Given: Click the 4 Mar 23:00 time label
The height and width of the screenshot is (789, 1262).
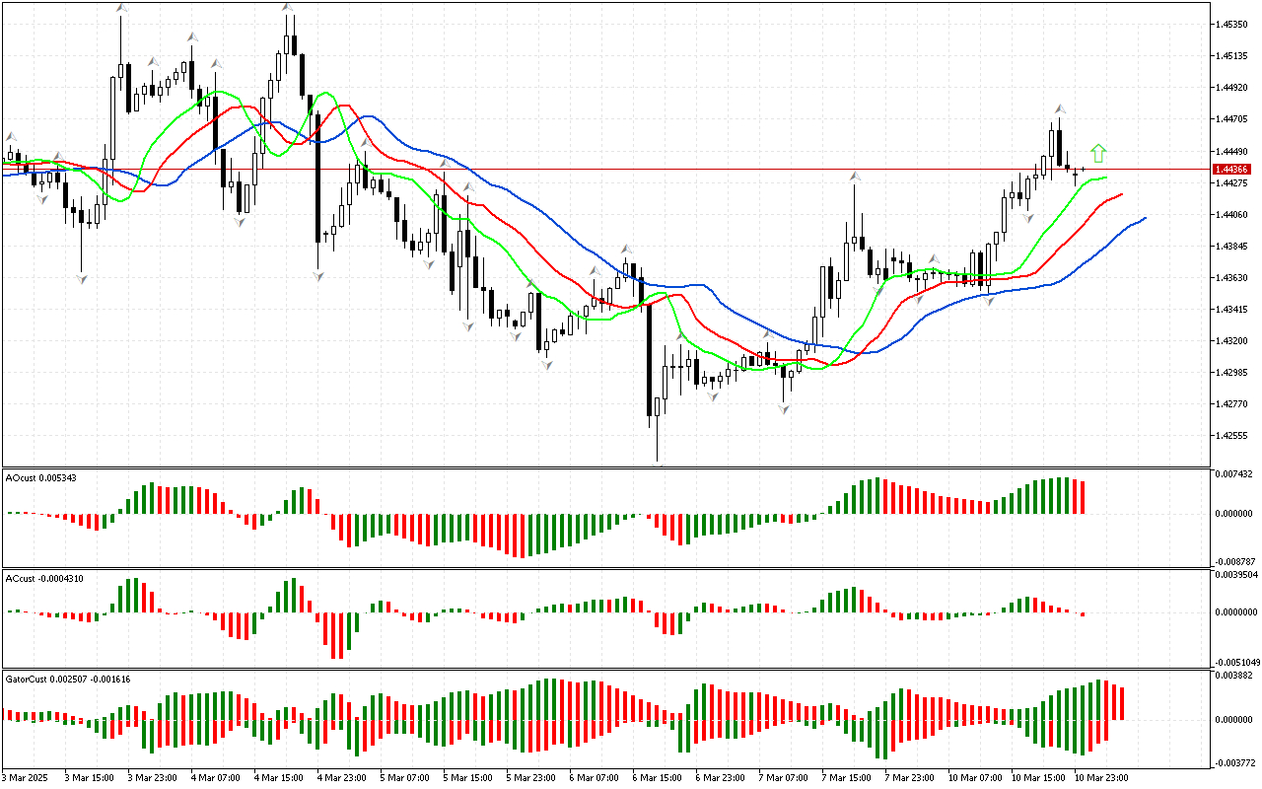Looking at the screenshot, I should (343, 777).
